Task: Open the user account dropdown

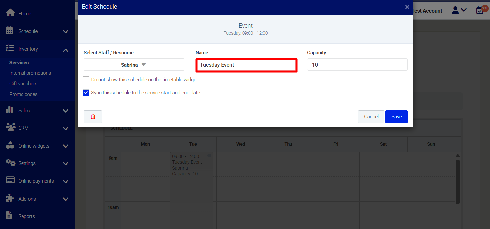Action: [x=459, y=10]
